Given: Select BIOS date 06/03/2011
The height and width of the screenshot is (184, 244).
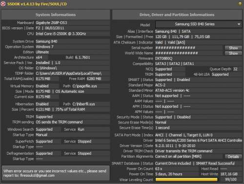Looking at the screenshot, I should point(55,28).
